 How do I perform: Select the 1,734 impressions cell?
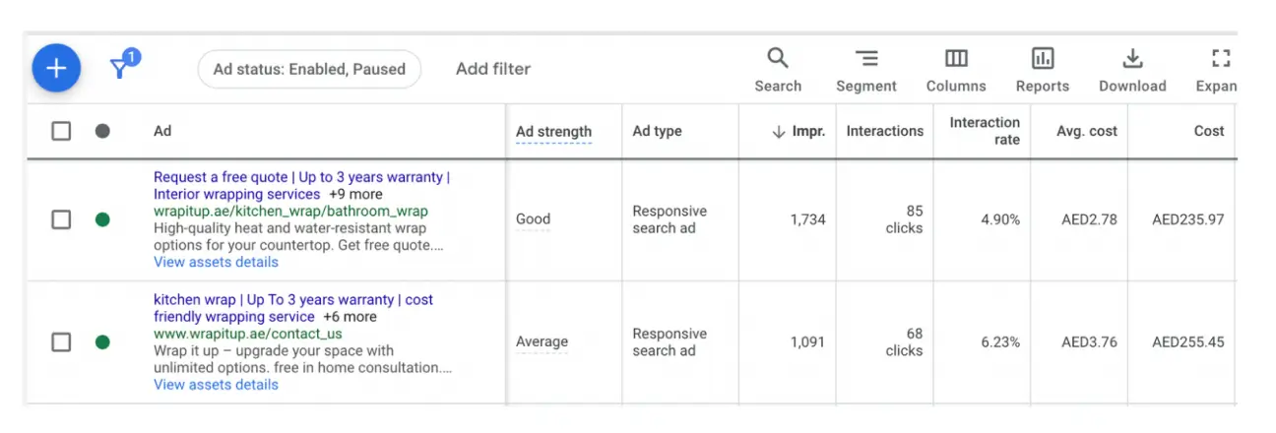(x=807, y=219)
